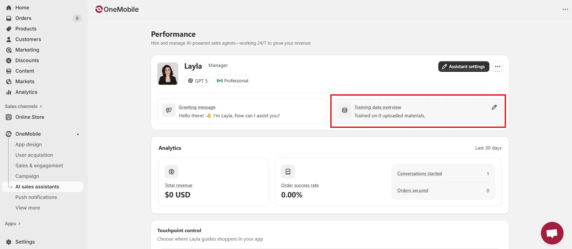Click the OpenAI icon in GPT 5 badge
572x249 pixels.
coord(190,81)
